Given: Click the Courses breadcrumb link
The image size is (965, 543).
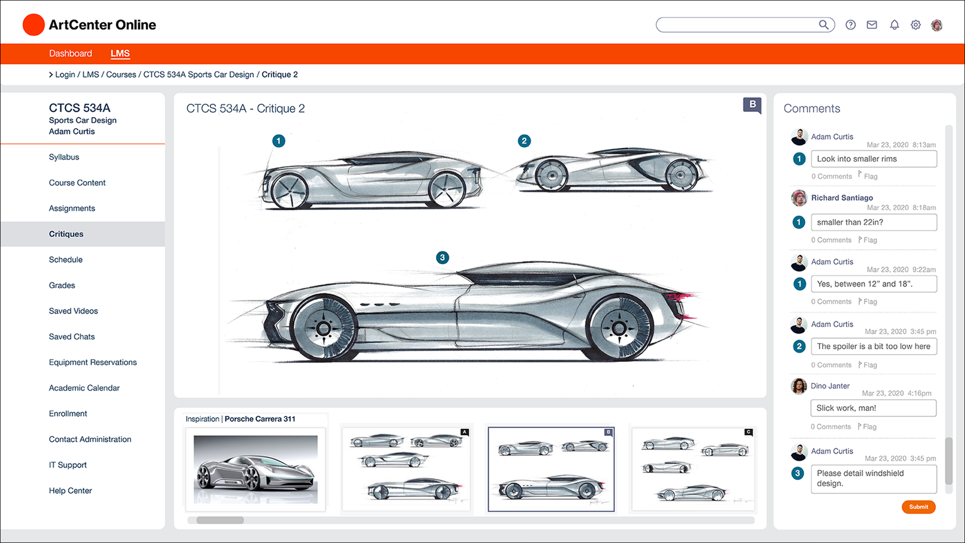Looking at the screenshot, I should pos(121,74).
